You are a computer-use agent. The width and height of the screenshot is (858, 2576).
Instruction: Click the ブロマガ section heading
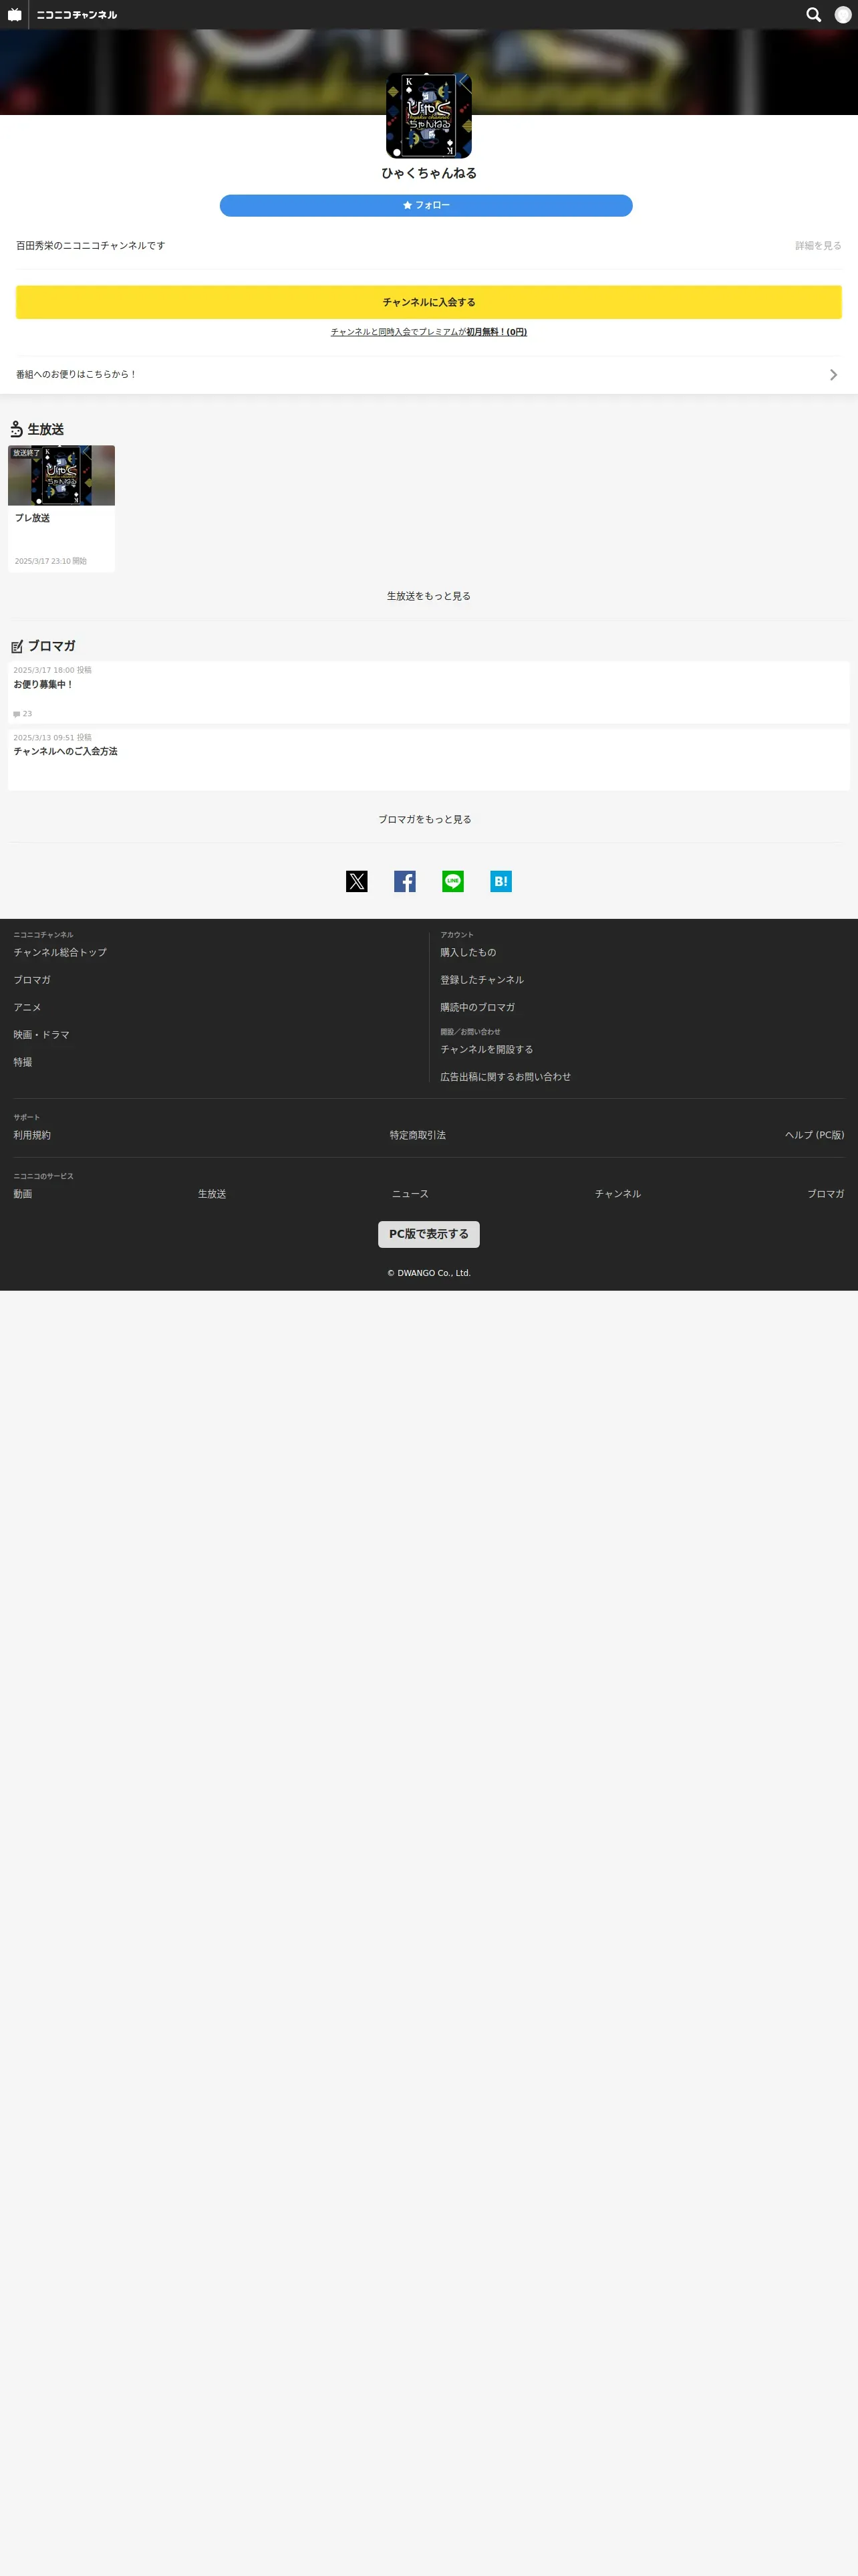click(x=51, y=646)
